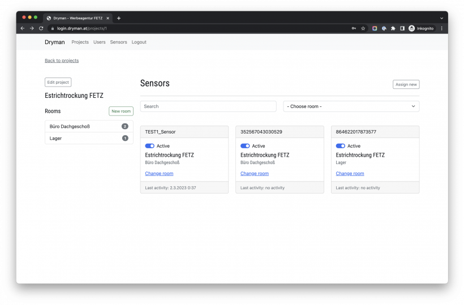
Task: Bookmark this page with the star icon
Action: coord(363,28)
